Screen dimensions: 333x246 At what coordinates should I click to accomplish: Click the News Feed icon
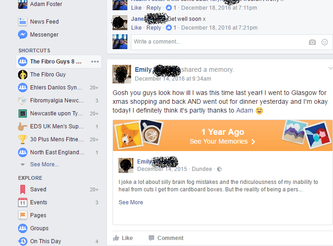pos(23,22)
